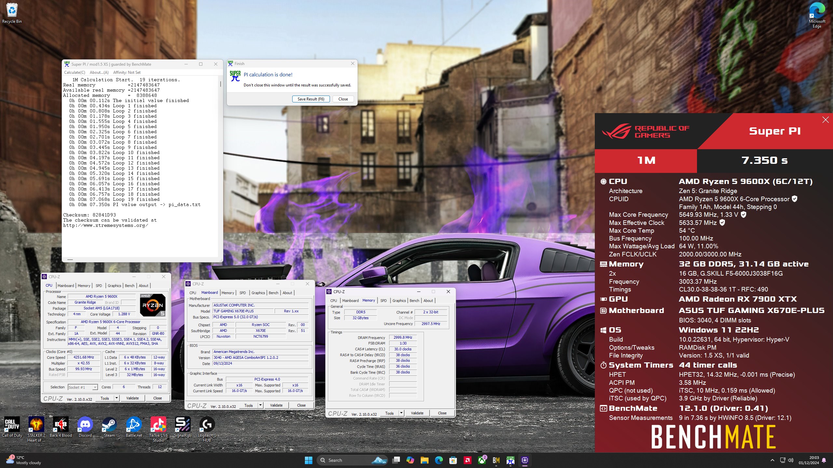The image size is (833, 468).
Task: Click CAS# Latency 30.0 clocks value
Action: point(403,349)
